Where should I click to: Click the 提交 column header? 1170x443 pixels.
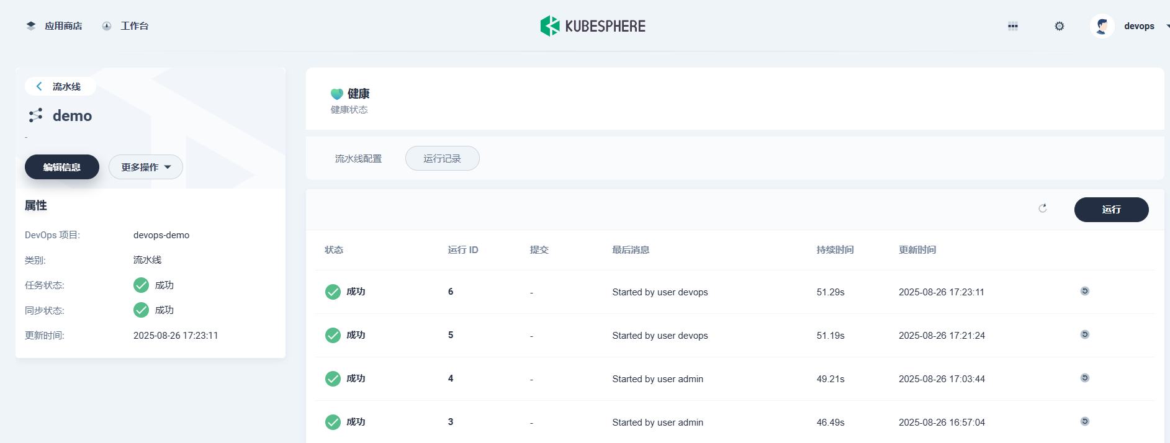539,249
